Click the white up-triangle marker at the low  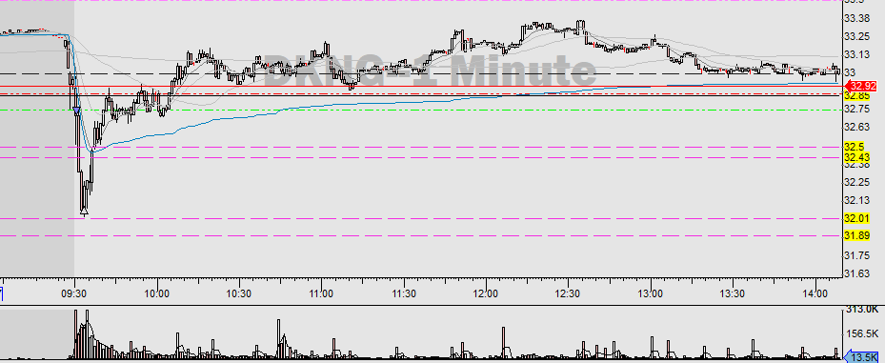coord(84,212)
